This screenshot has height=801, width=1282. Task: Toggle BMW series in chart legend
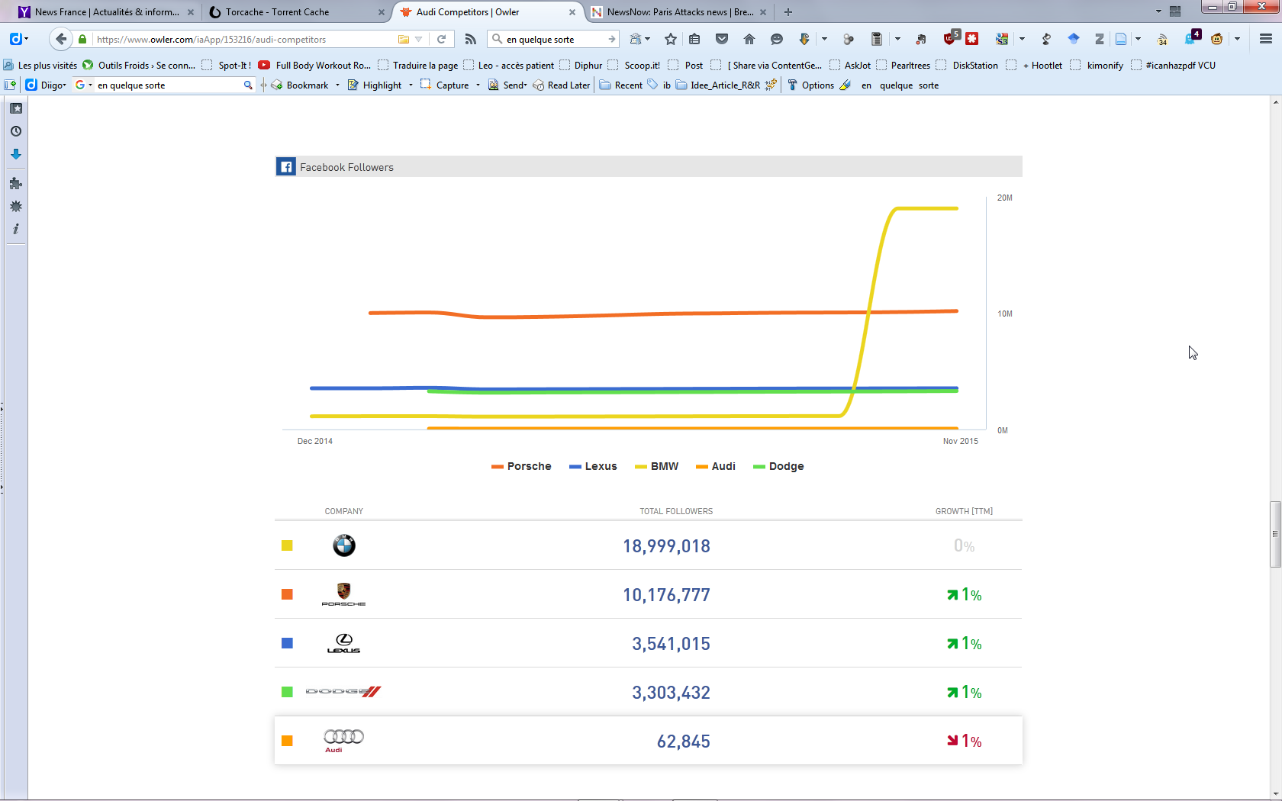tap(656, 466)
